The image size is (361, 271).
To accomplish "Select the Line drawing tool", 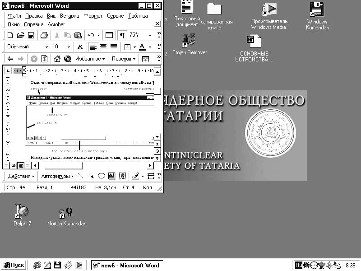I will [x=81, y=176].
